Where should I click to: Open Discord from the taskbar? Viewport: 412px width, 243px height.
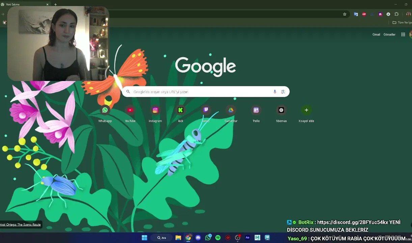(x=198, y=238)
